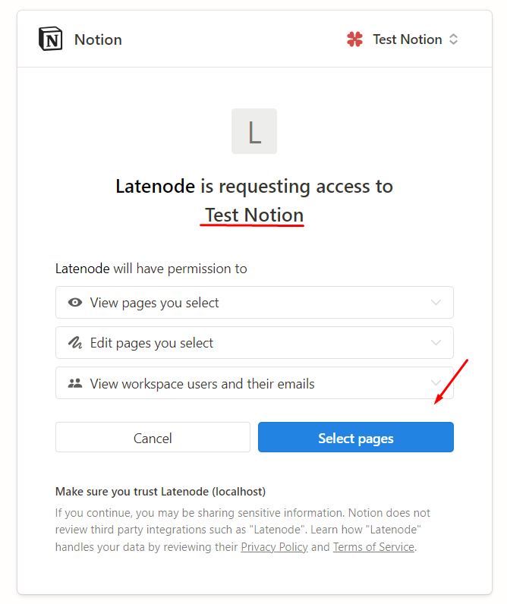507x604 pixels.
Task: Click the up-down arrows next to Test Notion
Action: 453,39
